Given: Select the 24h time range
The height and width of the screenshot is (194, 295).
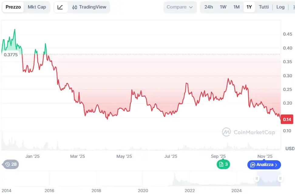Looking at the screenshot, I should click(209, 7).
